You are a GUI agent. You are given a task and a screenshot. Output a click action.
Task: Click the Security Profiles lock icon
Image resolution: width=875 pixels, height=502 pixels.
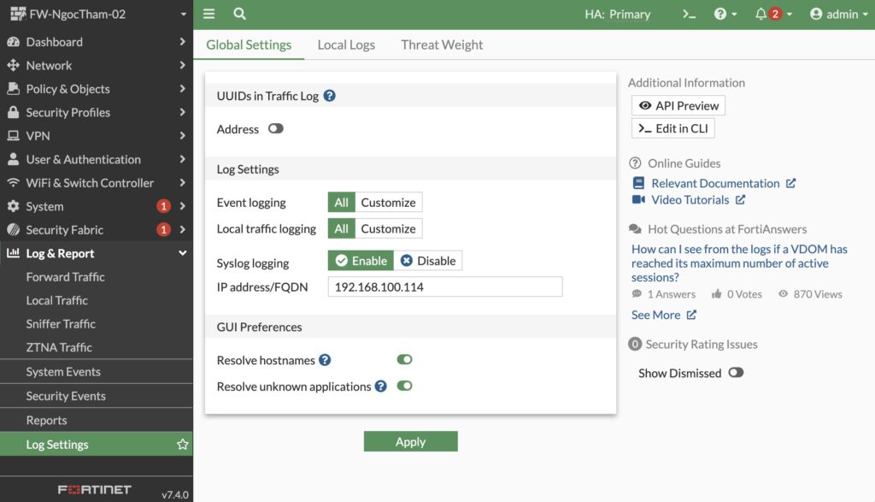[x=14, y=112]
